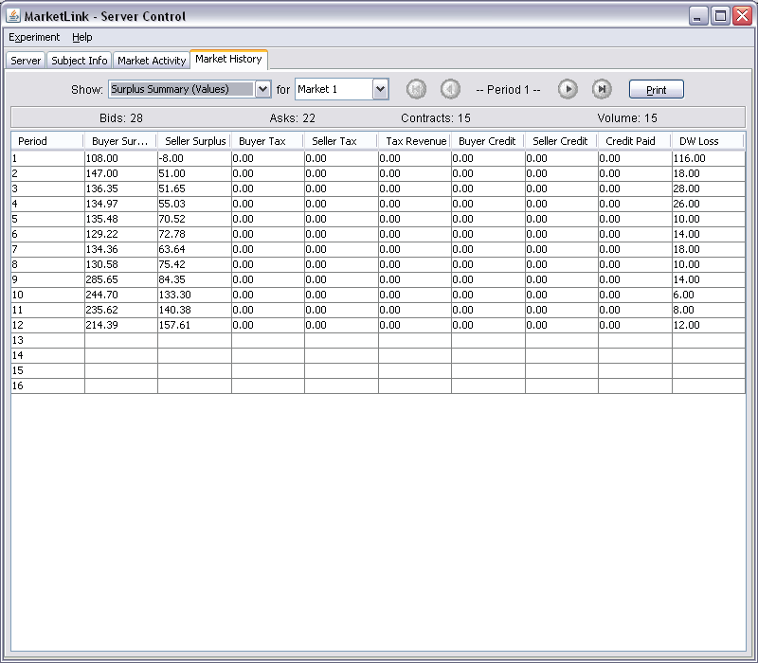Select seller surplus value 51.65
The image size is (758, 663).
point(194,188)
